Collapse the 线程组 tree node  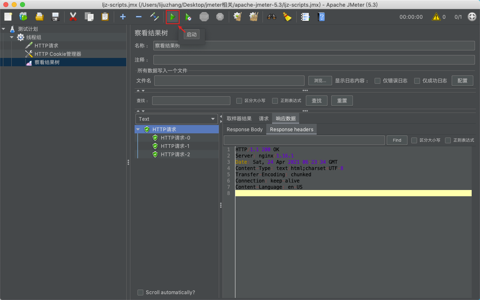pyautogui.click(x=12, y=37)
